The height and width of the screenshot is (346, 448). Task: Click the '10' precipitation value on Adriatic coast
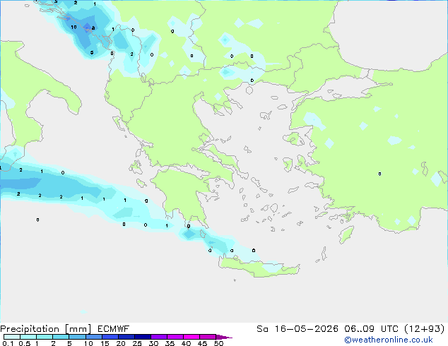pyautogui.click(x=73, y=27)
